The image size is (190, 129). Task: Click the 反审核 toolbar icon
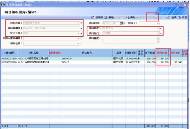tap(93, 18)
